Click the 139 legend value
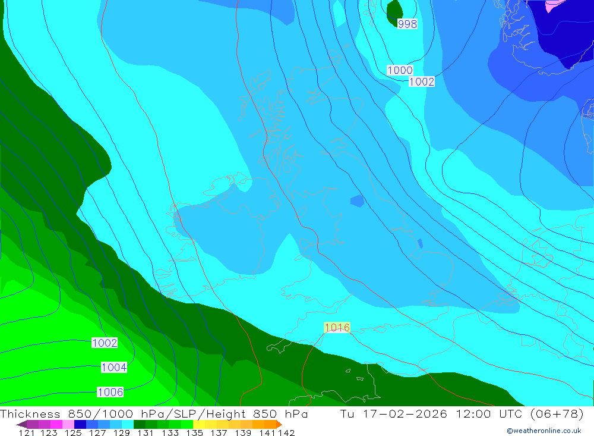 [243, 432]
